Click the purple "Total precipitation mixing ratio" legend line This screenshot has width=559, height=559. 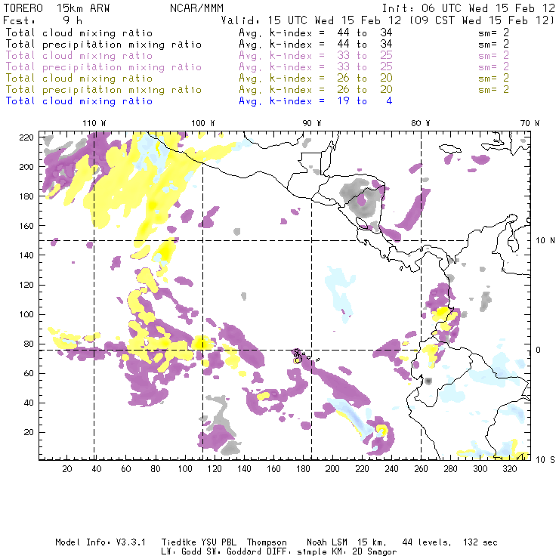pyautogui.click(x=103, y=67)
